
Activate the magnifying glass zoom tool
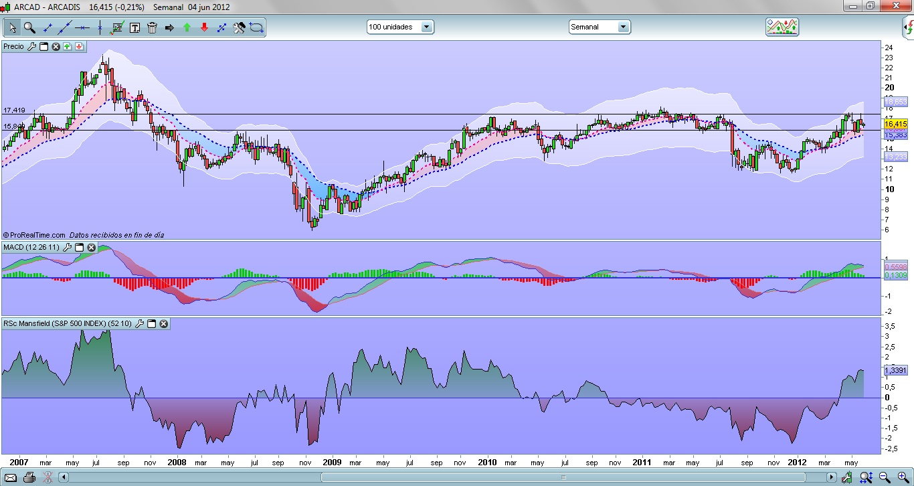pyautogui.click(x=29, y=27)
